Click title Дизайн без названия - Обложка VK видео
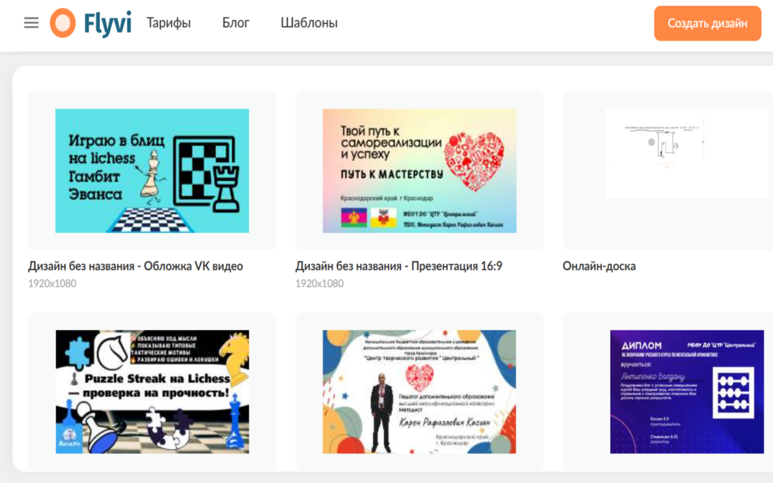The width and height of the screenshot is (773, 483). [136, 266]
